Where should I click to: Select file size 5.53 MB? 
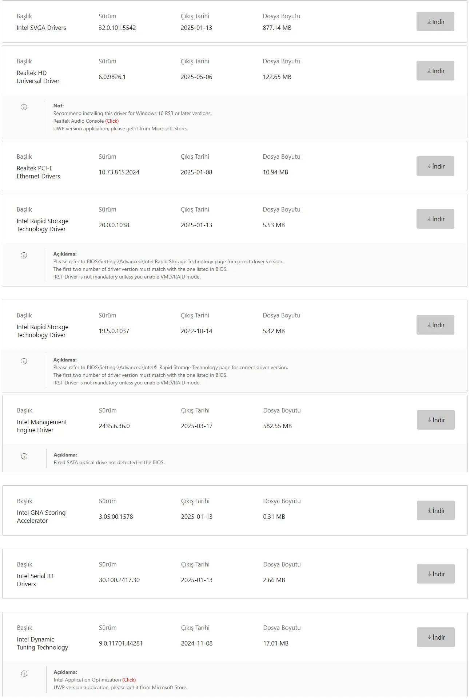click(x=274, y=225)
